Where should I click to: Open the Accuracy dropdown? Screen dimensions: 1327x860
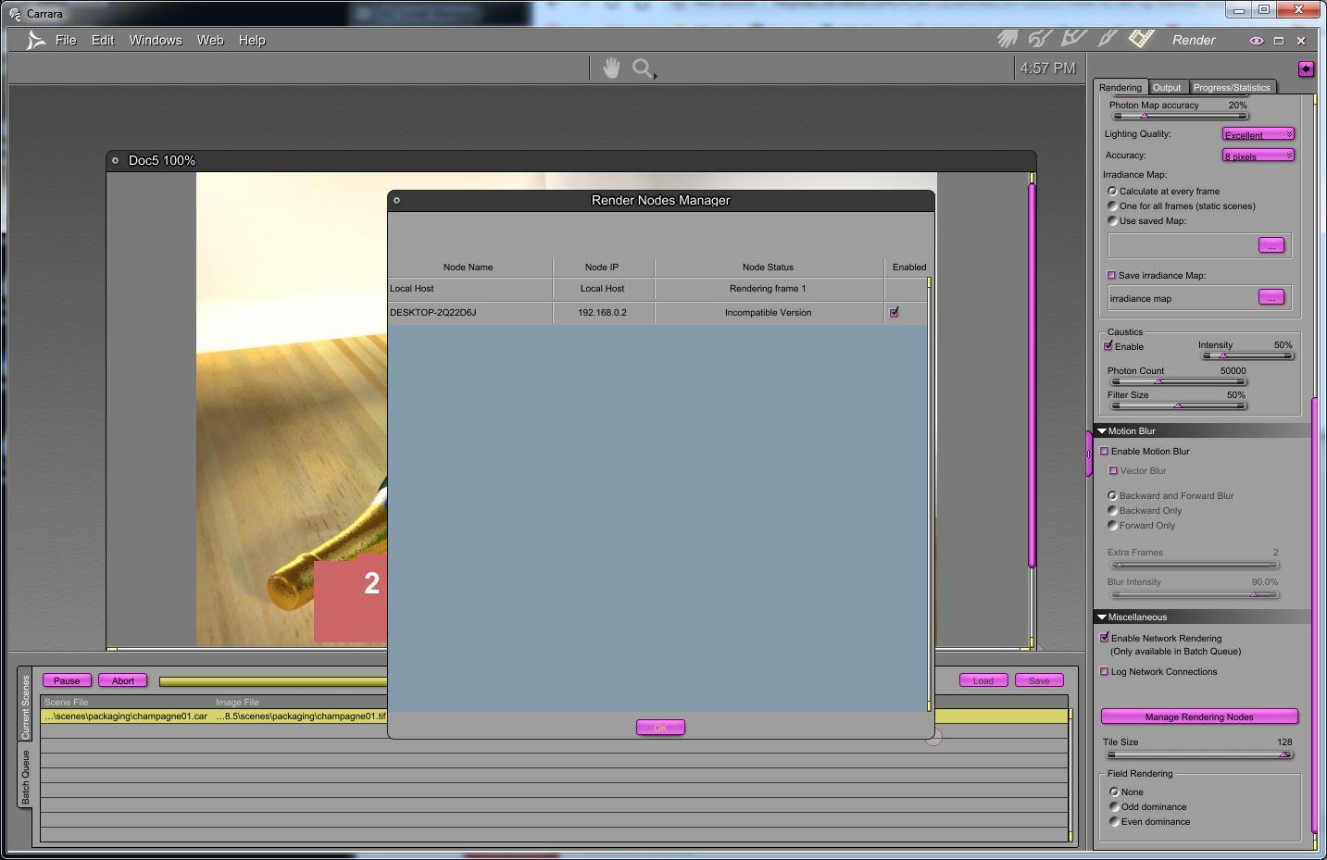tap(1258, 156)
